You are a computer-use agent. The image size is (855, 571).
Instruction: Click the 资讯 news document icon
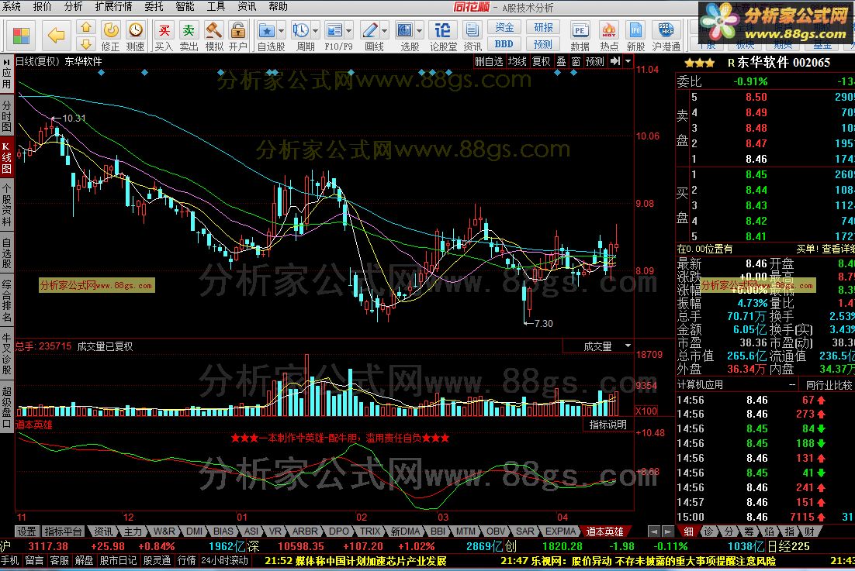pos(472,36)
